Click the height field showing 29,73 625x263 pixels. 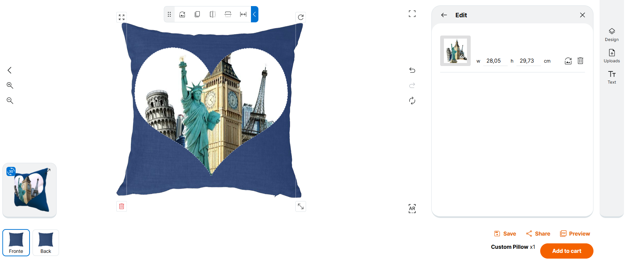click(x=528, y=61)
